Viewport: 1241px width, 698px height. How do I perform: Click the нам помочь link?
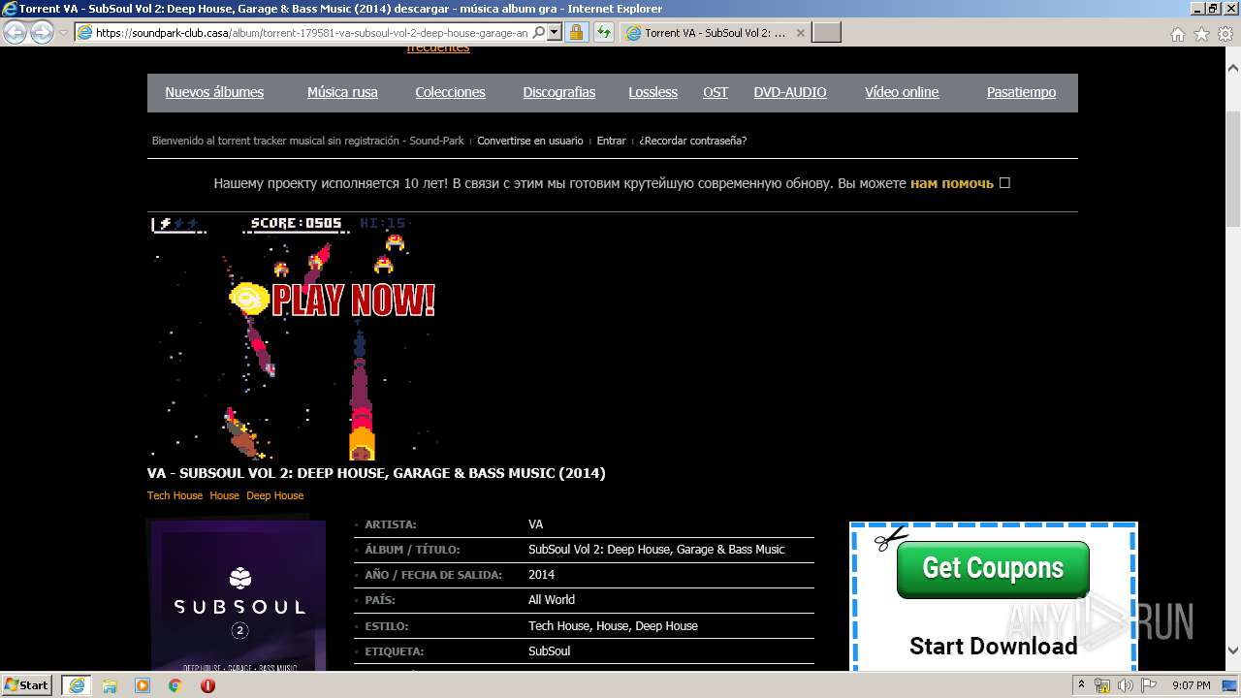coord(952,183)
